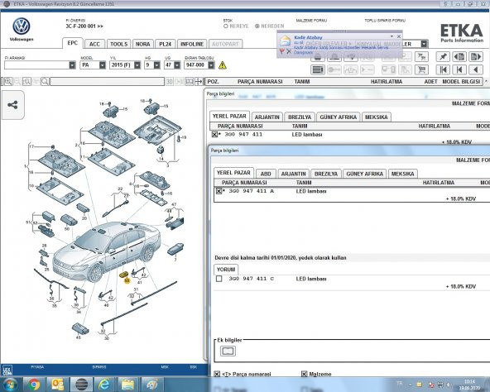
Task: Toggle checkbox for part 3G0 947 411 A
Action: 219,191
